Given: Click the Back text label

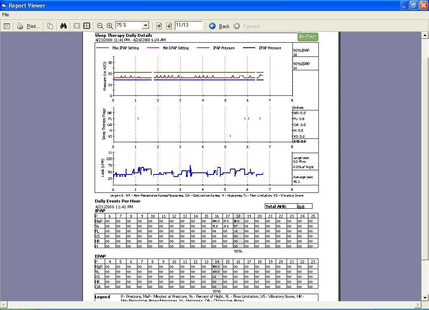Looking at the screenshot, I should [225, 26].
